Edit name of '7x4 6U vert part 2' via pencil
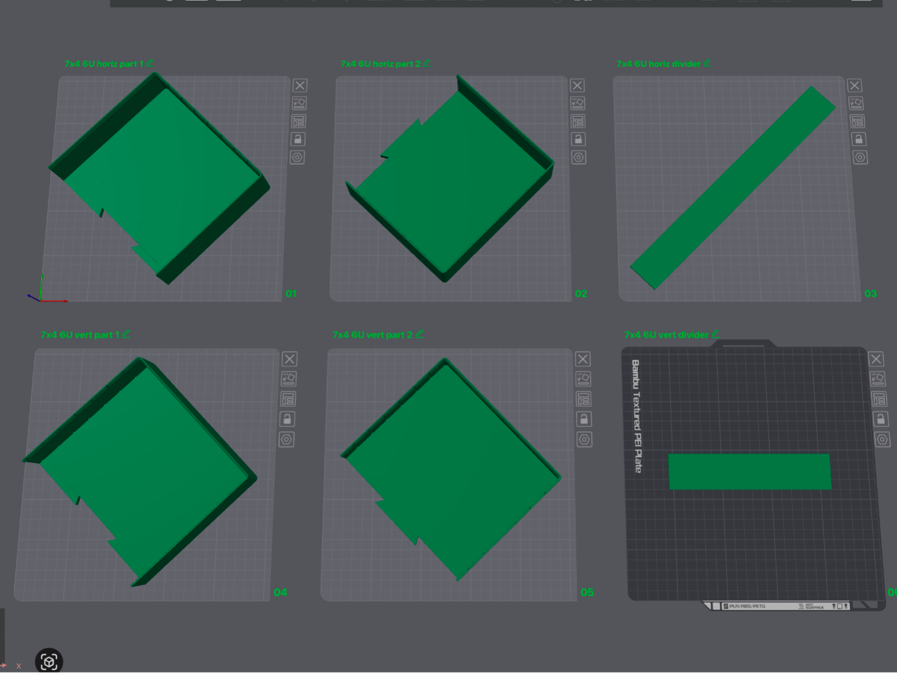Screen dimensions: 897x673 420,334
